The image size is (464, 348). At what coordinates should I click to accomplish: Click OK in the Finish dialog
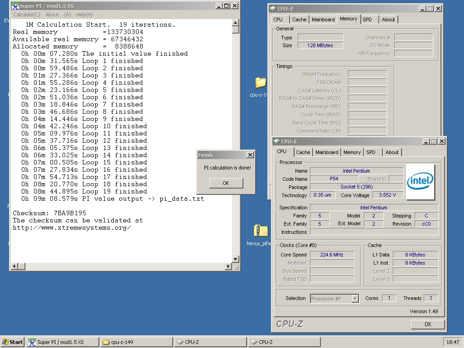pyautogui.click(x=226, y=183)
